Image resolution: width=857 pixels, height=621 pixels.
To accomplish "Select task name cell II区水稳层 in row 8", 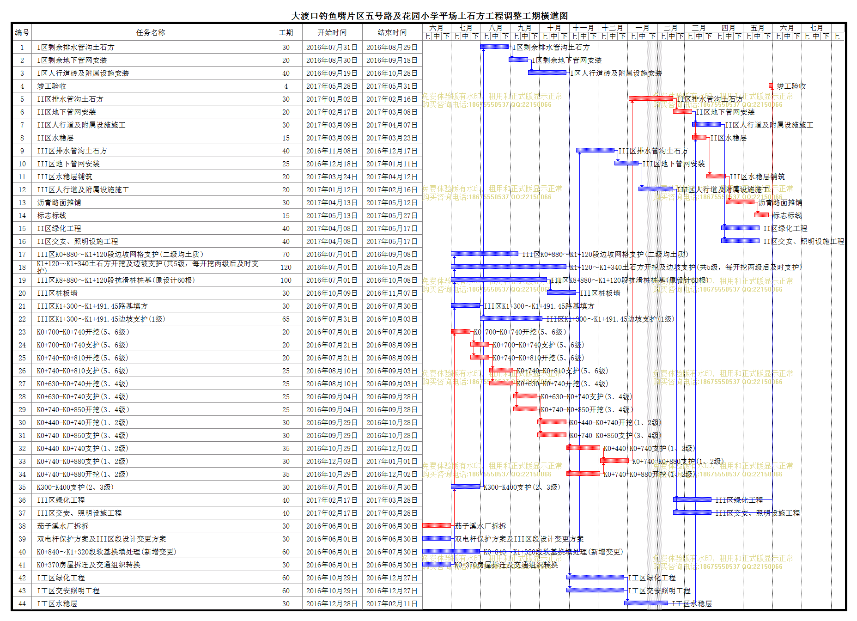I will click(151, 138).
